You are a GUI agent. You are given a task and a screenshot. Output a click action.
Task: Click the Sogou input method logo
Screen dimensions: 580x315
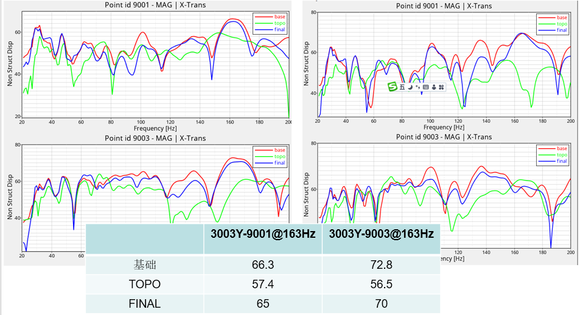point(392,87)
